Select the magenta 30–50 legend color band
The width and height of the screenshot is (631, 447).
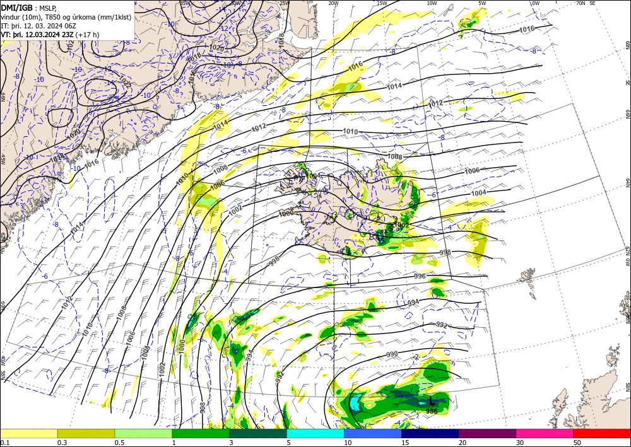545,433
